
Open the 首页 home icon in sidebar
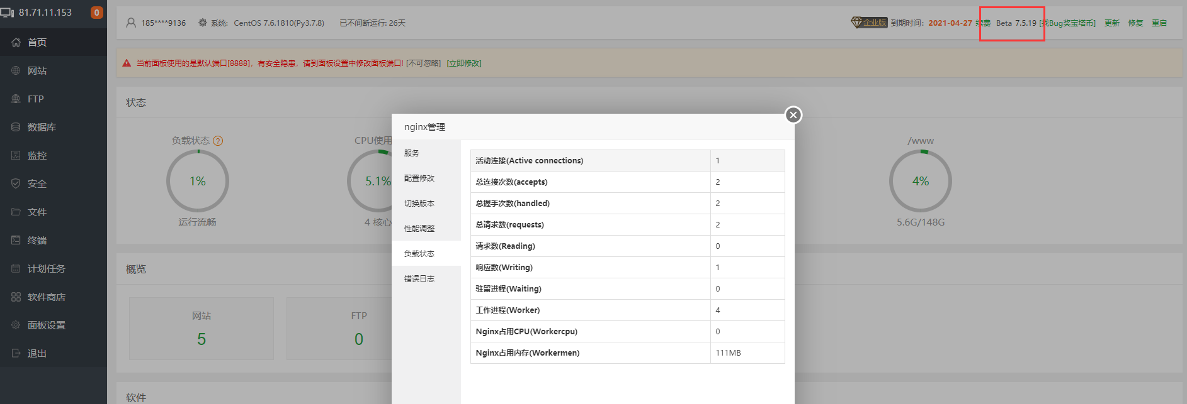[x=16, y=42]
